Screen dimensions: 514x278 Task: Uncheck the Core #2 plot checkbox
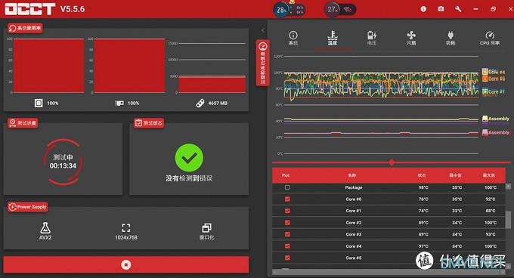pyautogui.click(x=287, y=223)
